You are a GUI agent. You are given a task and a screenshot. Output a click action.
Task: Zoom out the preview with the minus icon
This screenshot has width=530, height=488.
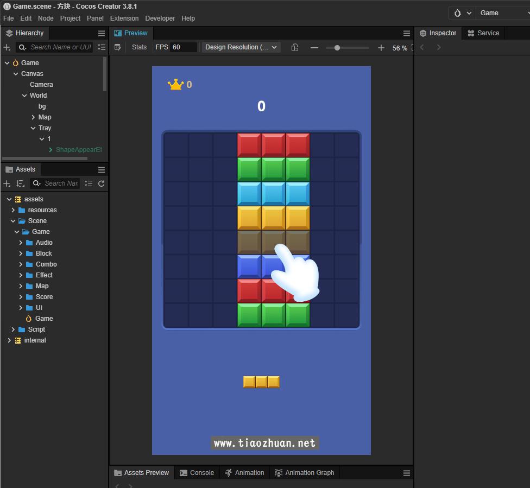tap(314, 48)
